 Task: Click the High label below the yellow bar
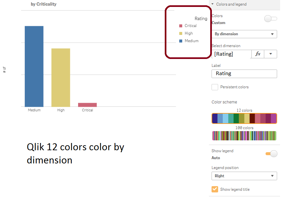61,110
